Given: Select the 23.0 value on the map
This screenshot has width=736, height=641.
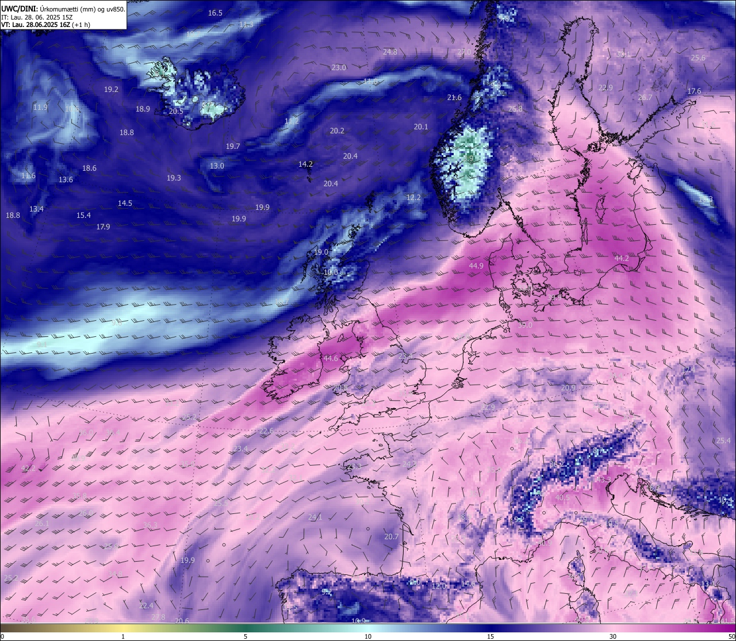Looking at the screenshot, I should pos(339,67).
